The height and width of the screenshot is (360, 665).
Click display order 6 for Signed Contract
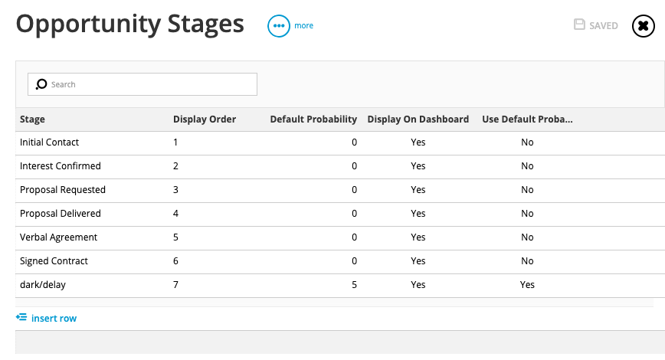coord(175,260)
